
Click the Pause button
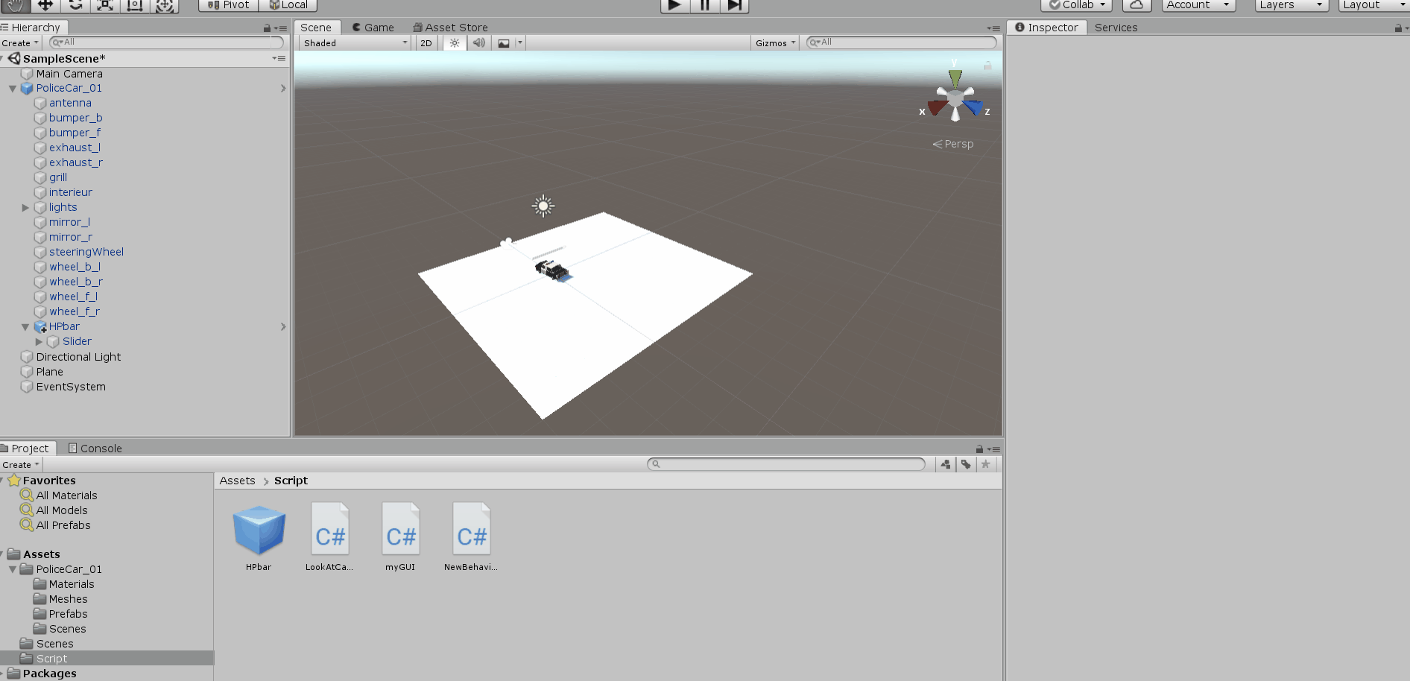click(x=704, y=5)
